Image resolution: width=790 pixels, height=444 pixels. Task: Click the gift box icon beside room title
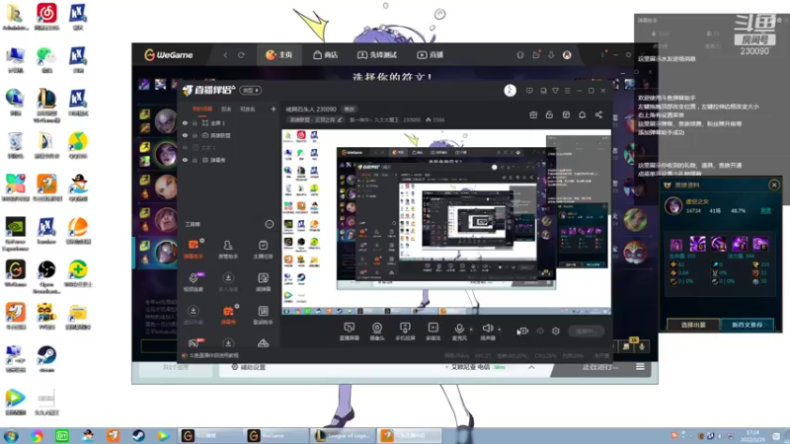(x=533, y=114)
